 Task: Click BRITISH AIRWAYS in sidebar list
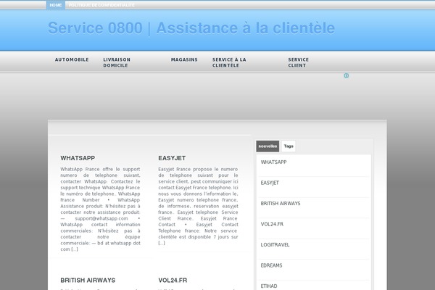coord(281,204)
